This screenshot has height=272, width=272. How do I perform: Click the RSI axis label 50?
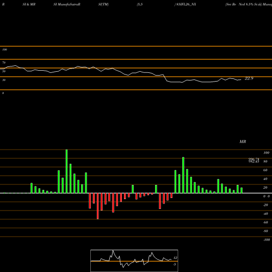pyautogui.click(x=4, y=71)
